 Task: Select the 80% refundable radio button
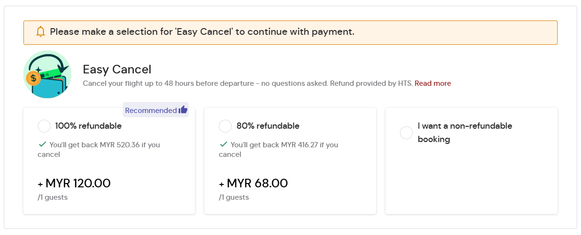coord(225,126)
